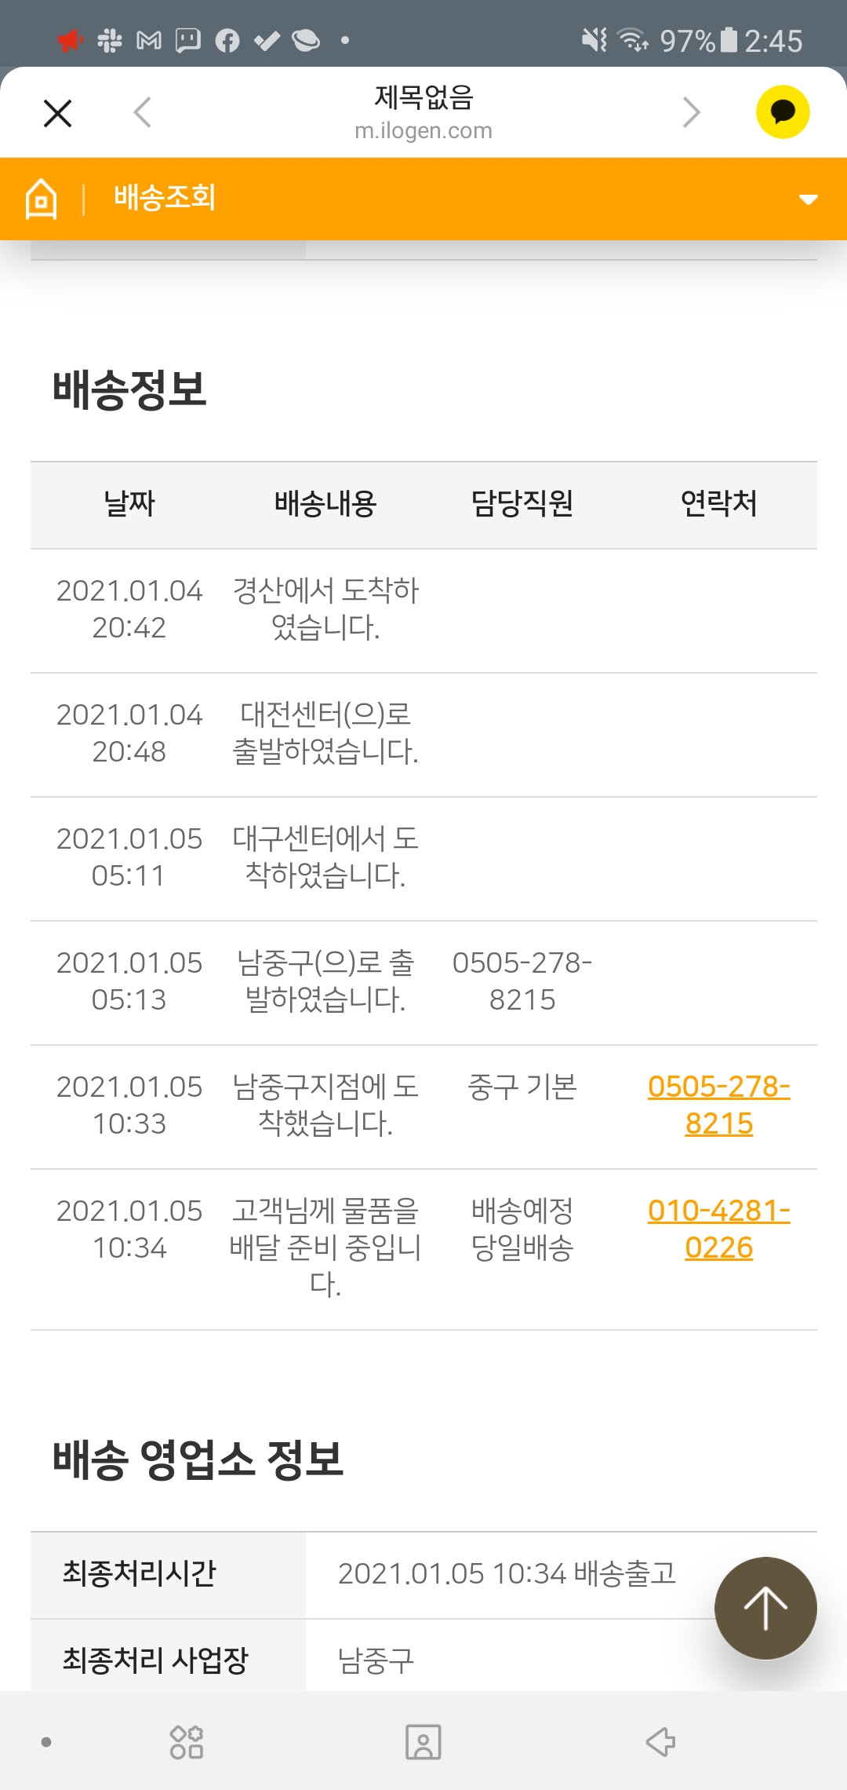Tap the scroll-to-top arrow button
The width and height of the screenshot is (847, 1790).
[765, 1608]
